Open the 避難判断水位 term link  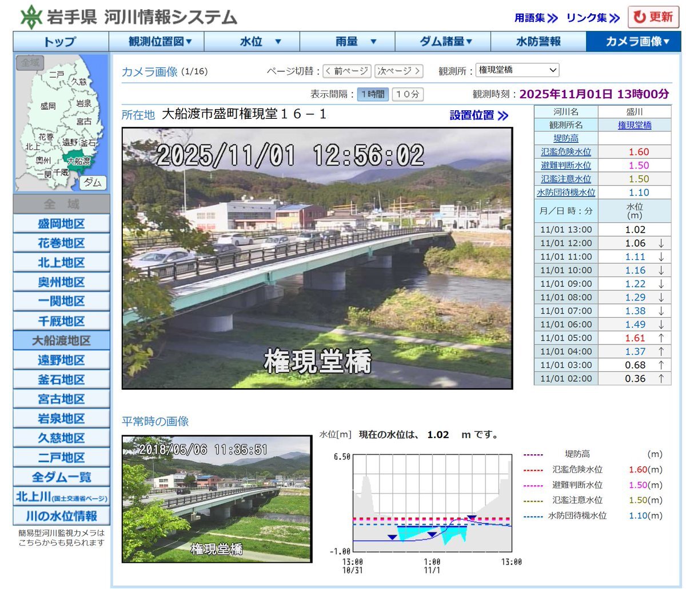(x=566, y=166)
